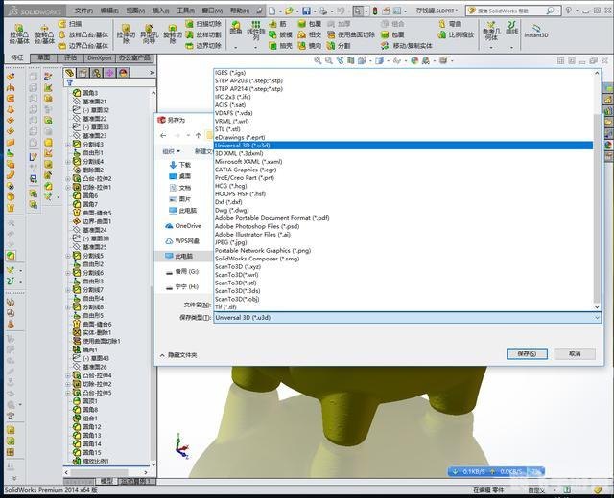
Task: Click the 取消 cancel button
Action: coord(574,353)
